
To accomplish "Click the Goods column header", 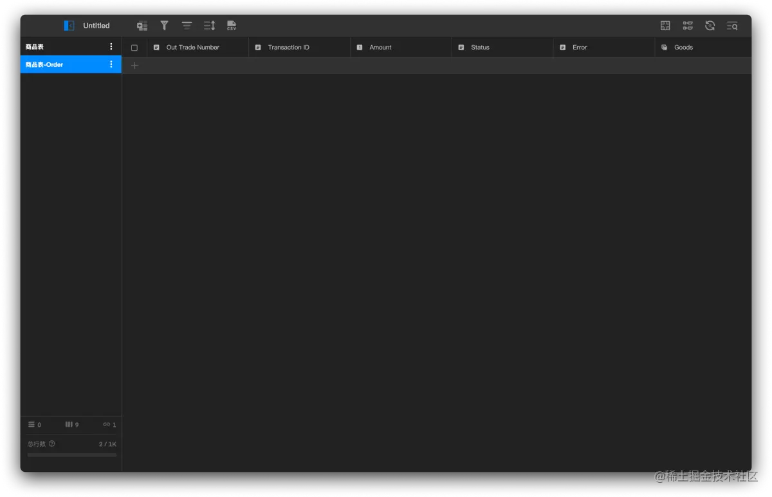I will pyautogui.click(x=703, y=47).
